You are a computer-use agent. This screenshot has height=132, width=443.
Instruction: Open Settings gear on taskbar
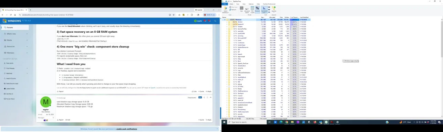[x=338, y=122]
